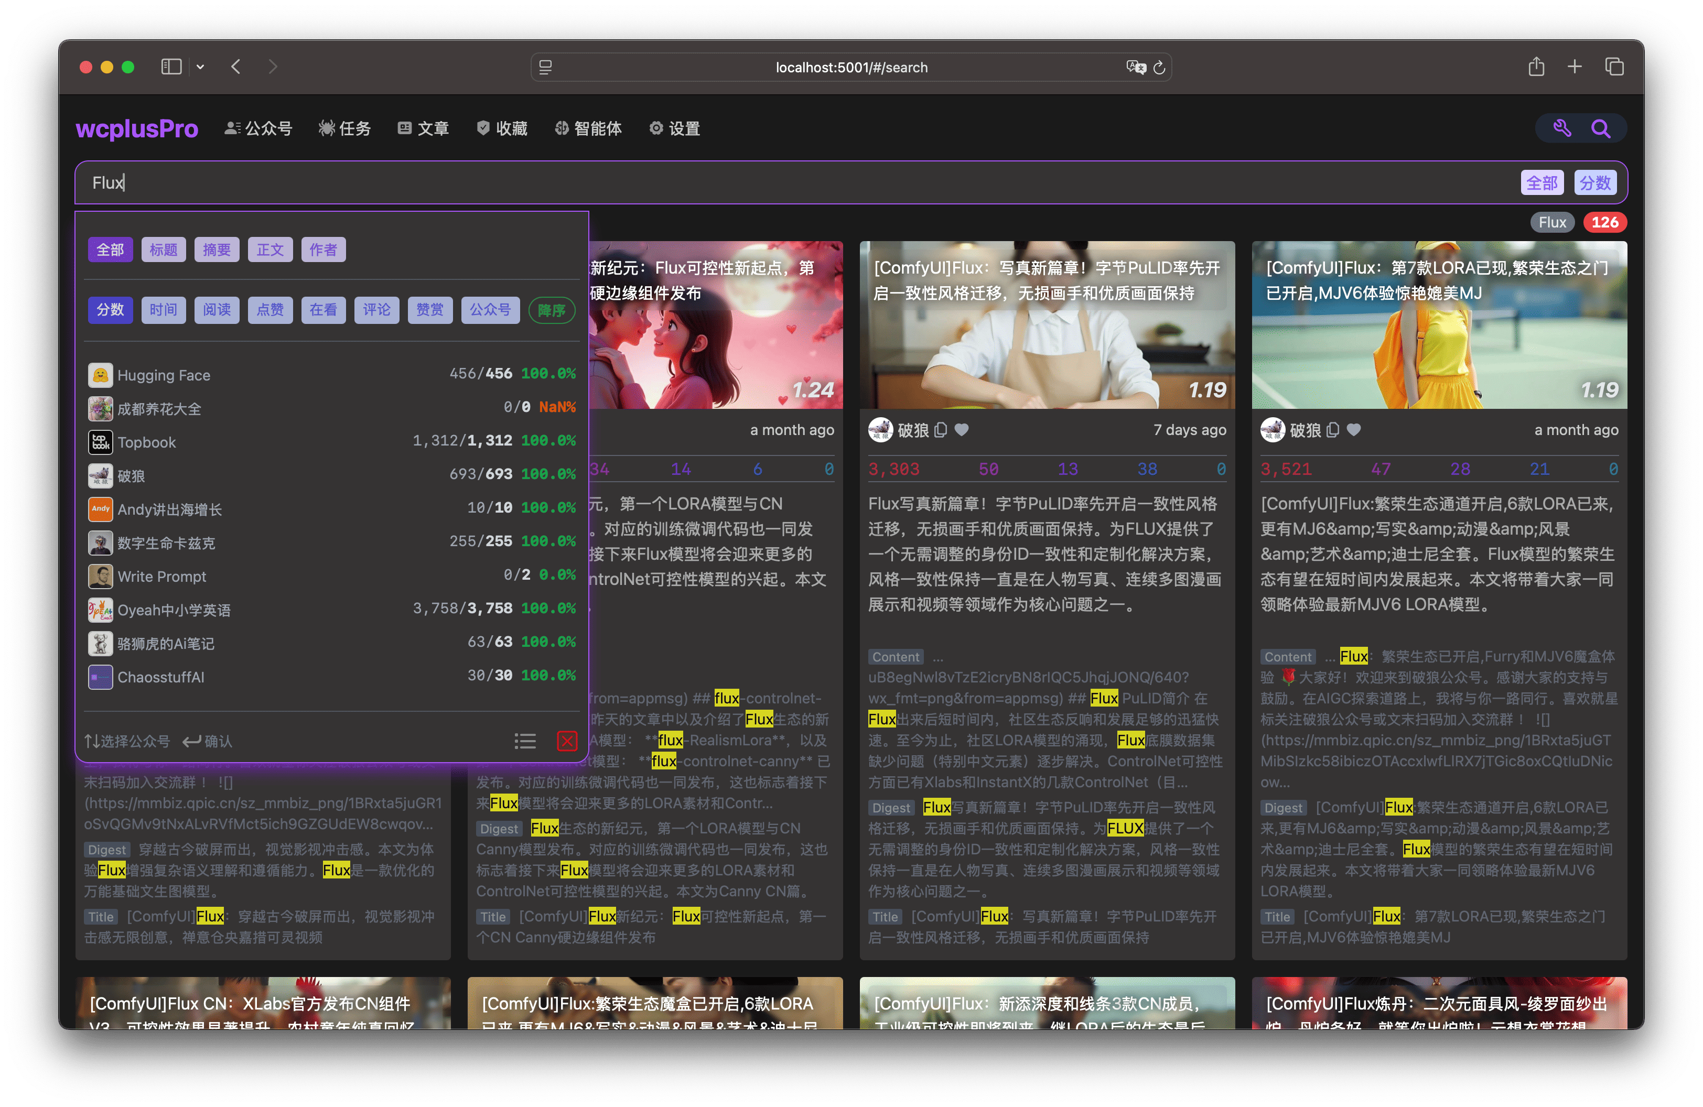Open the 文章 menu

[424, 128]
